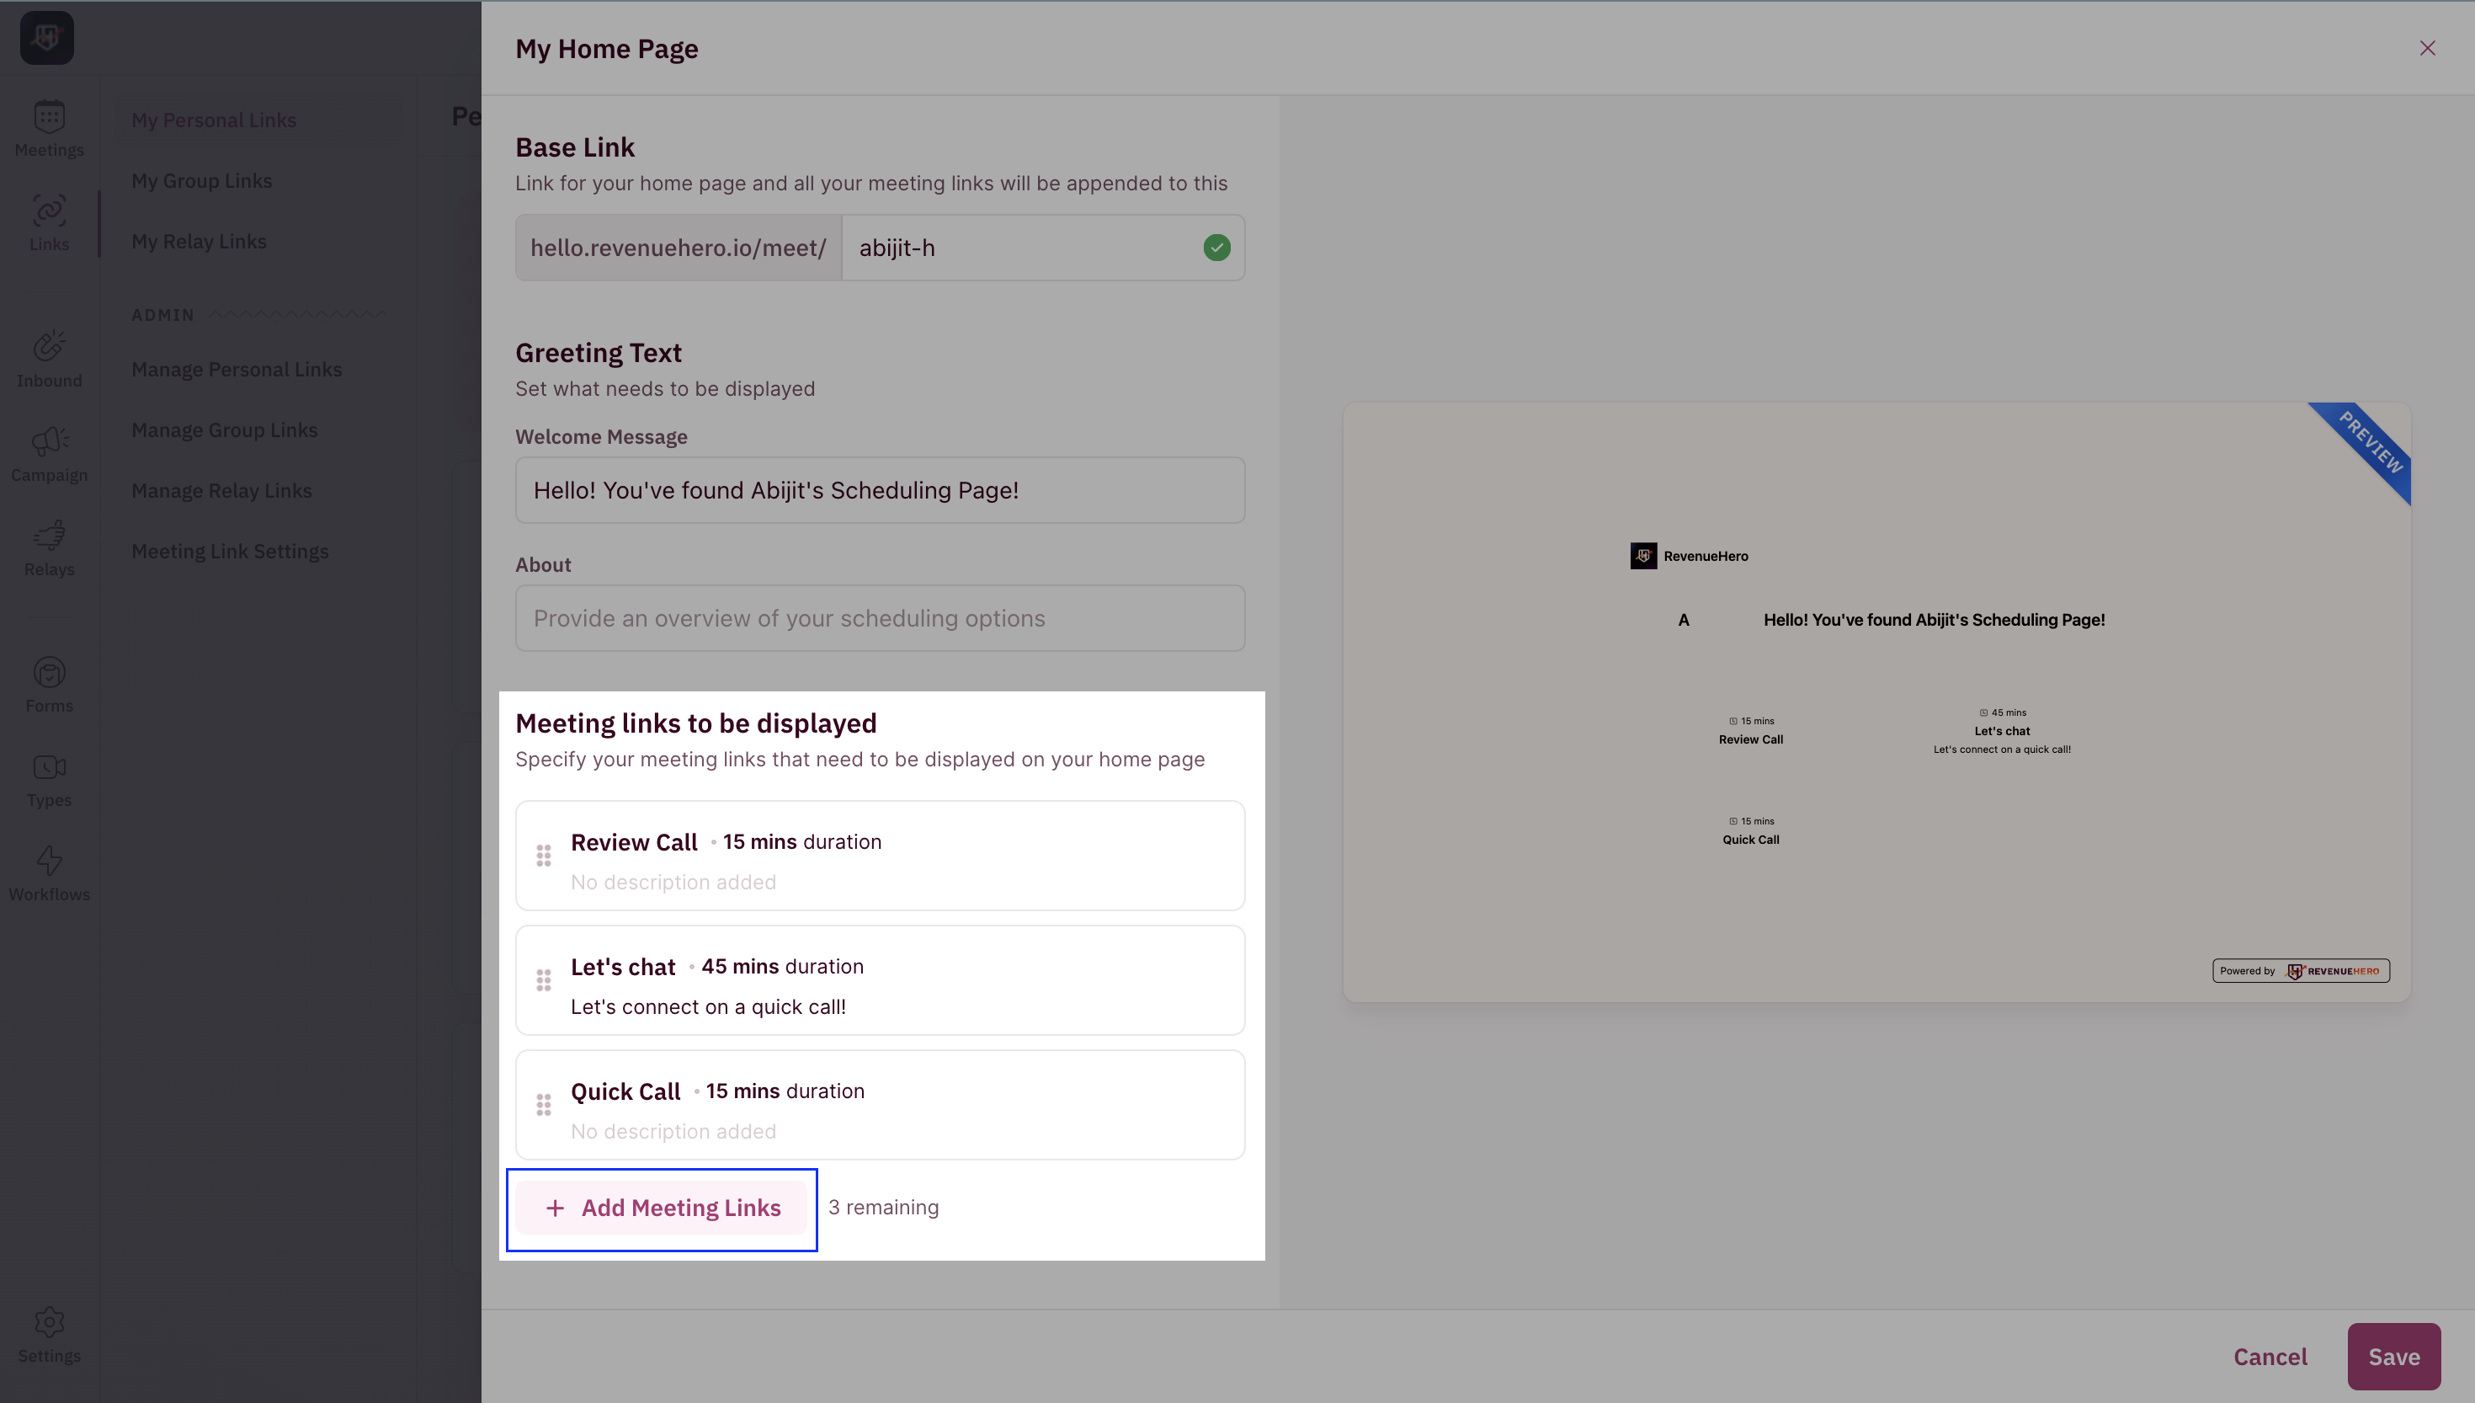
Task: Click the Let's chat tile in preview
Action: [x=2001, y=731]
